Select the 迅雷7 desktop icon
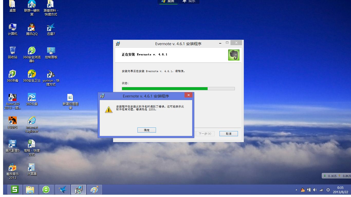 tap(51, 29)
